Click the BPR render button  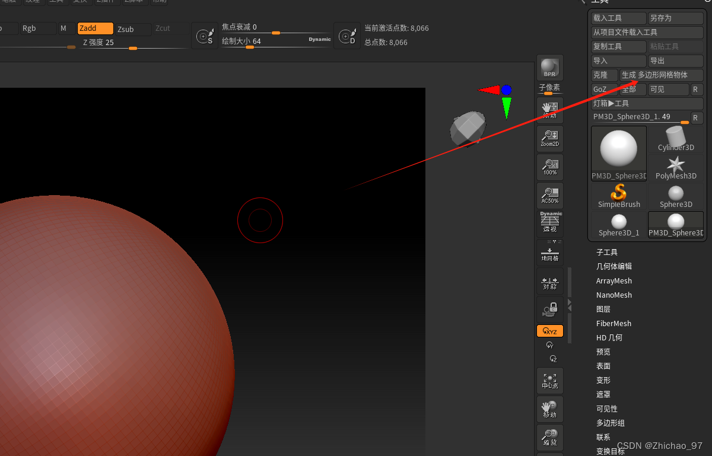550,68
